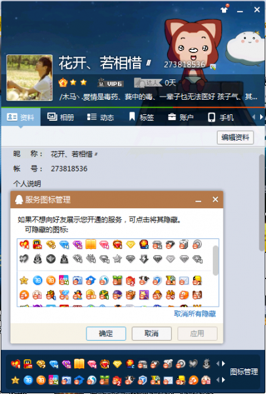The width and height of the screenshot is (266, 394).
Task: Click the gray star icon in the dialog list
Action: coord(117,259)
